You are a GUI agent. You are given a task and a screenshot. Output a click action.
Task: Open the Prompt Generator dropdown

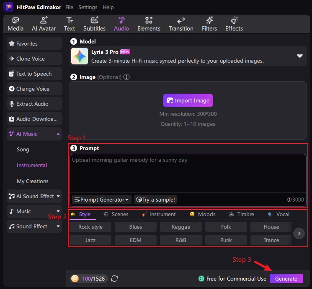pyautogui.click(x=101, y=199)
